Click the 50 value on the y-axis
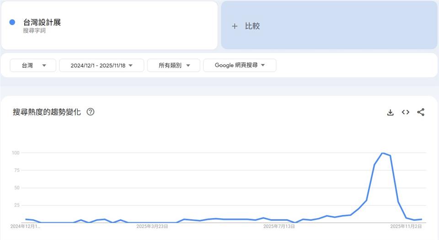Screen dimensions: 439x240 (16, 188)
